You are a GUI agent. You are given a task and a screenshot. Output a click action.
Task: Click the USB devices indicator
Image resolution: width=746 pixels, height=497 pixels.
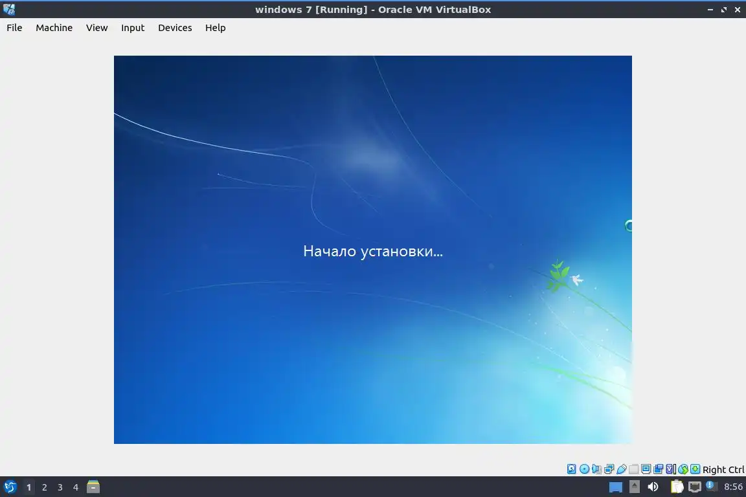click(622, 469)
